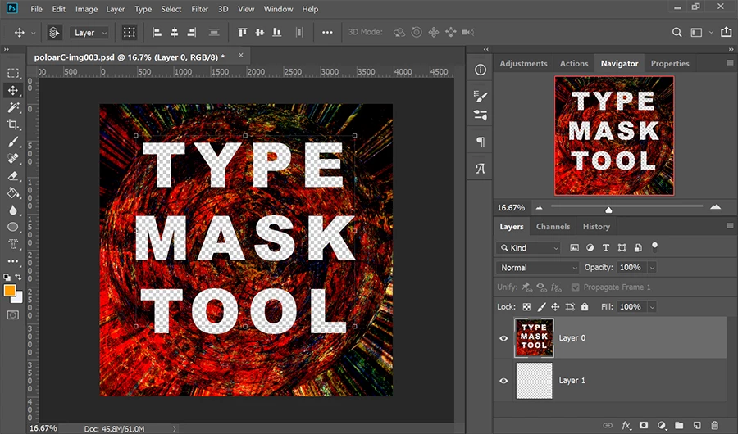Select the Magic Wand tool

13,107
